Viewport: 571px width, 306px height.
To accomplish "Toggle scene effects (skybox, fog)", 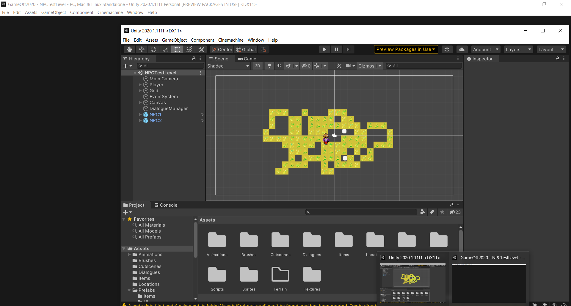I will [288, 66].
